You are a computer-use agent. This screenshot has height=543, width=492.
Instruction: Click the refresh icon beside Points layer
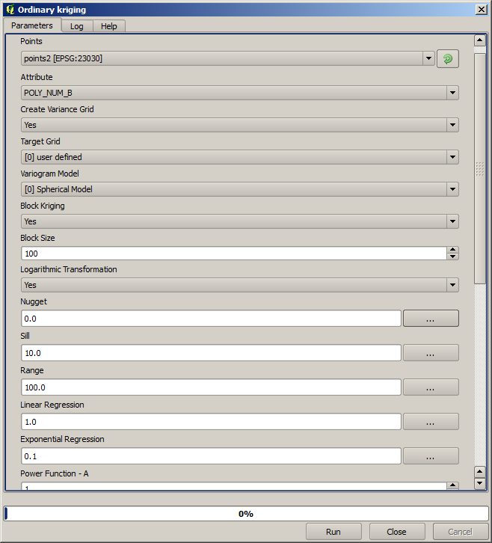tap(447, 59)
